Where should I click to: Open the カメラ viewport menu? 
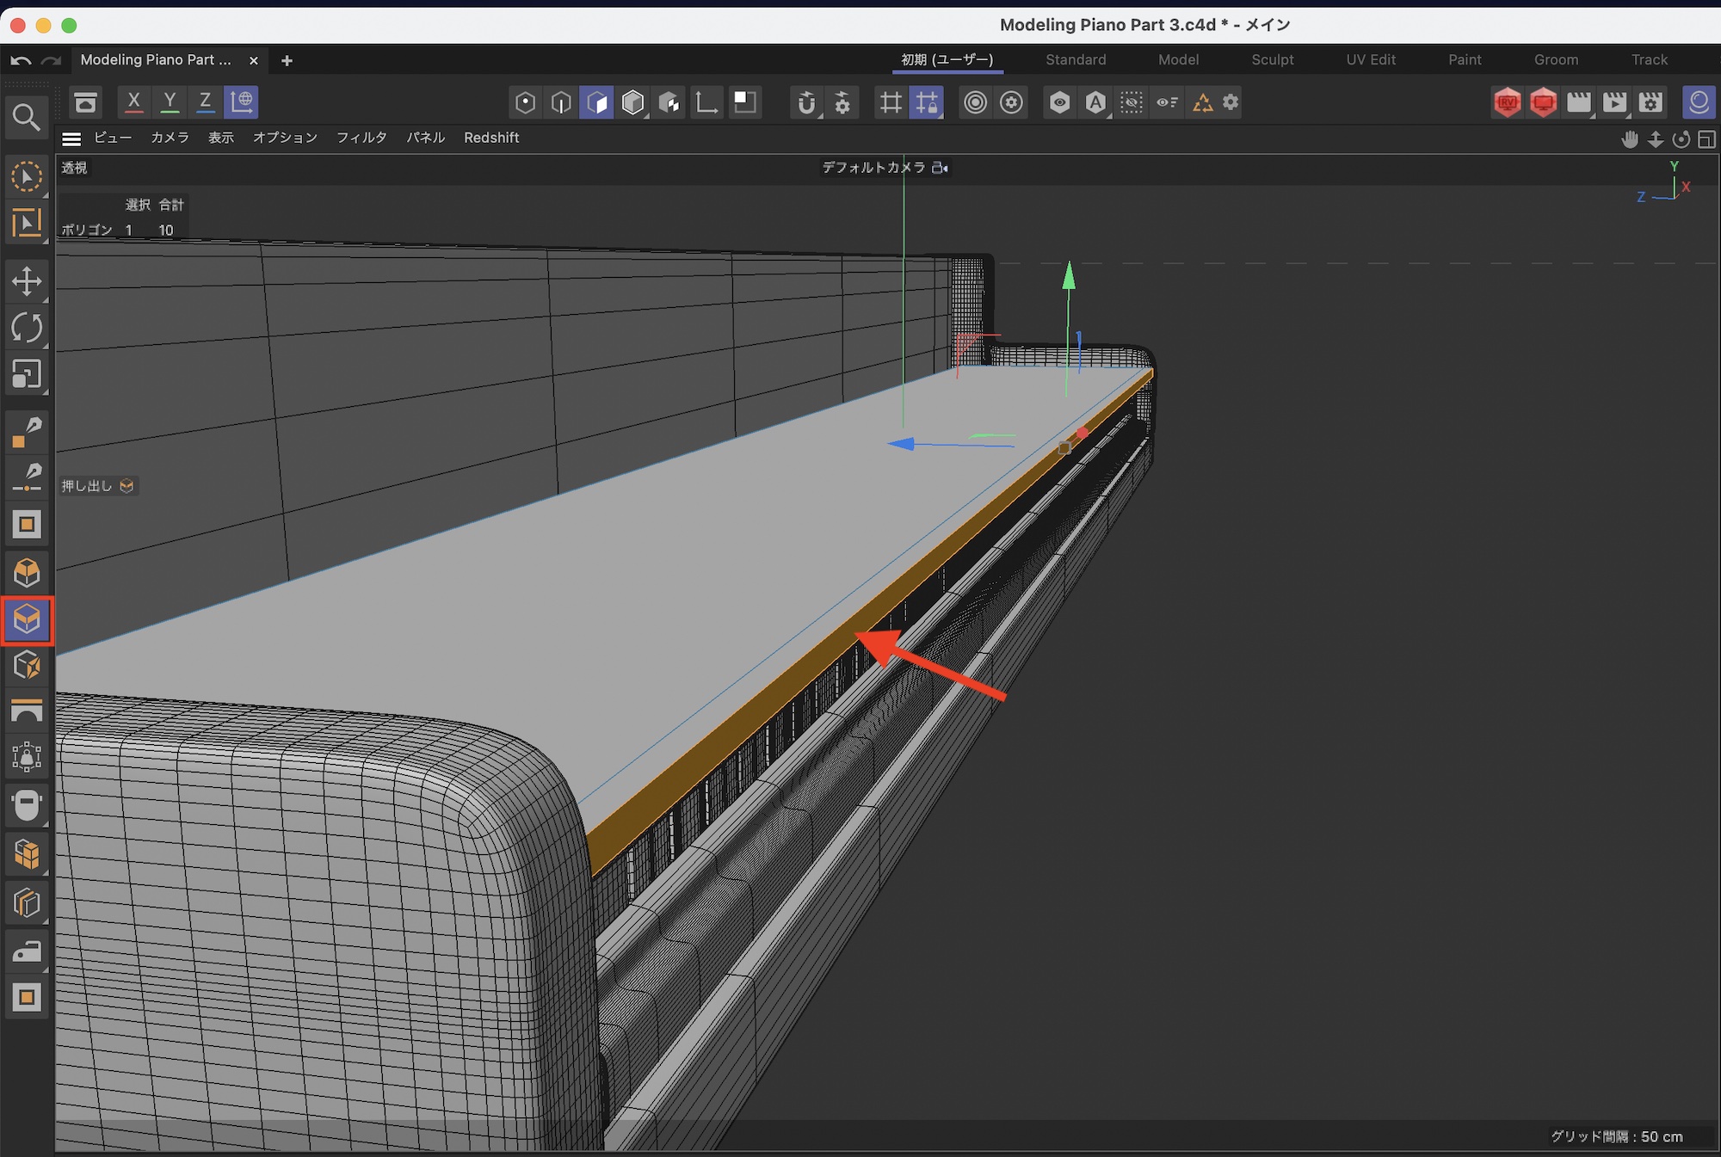(x=170, y=138)
